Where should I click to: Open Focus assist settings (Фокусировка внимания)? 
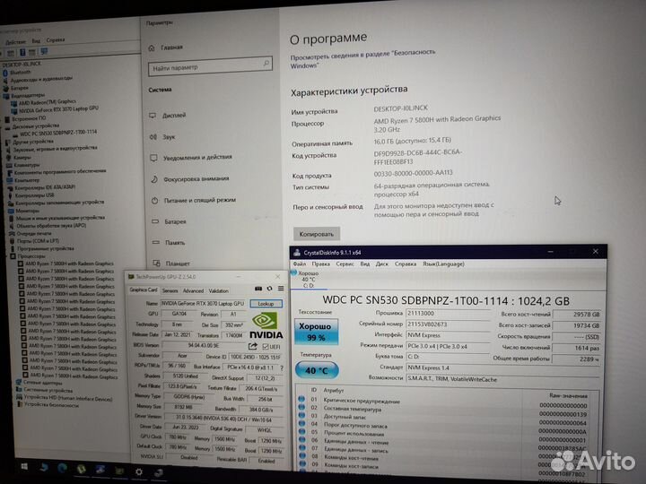point(190,179)
